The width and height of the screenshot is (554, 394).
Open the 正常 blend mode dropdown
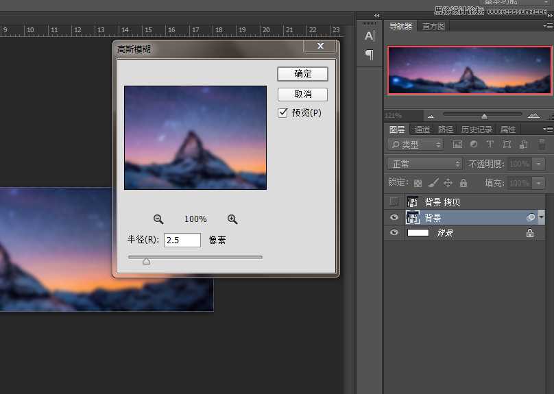425,164
